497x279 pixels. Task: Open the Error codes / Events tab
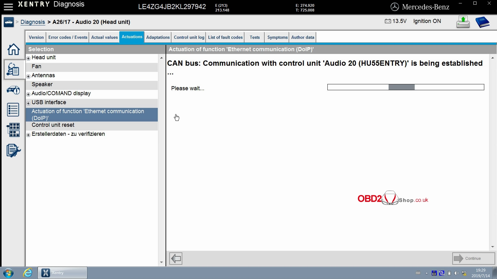[68, 37]
